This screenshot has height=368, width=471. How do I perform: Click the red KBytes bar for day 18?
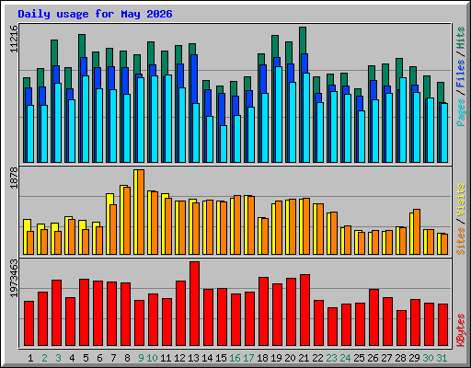click(x=264, y=312)
